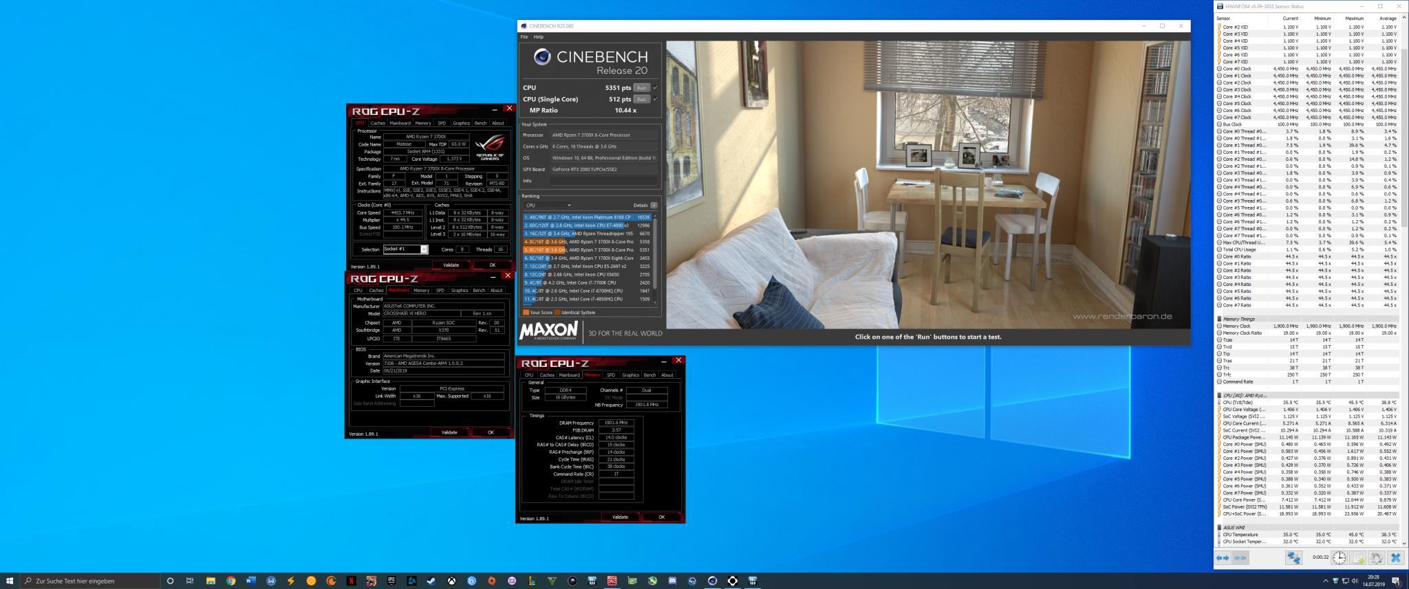
Task: Toggle checkbox next to CPU Single Core Run
Action: (655, 99)
